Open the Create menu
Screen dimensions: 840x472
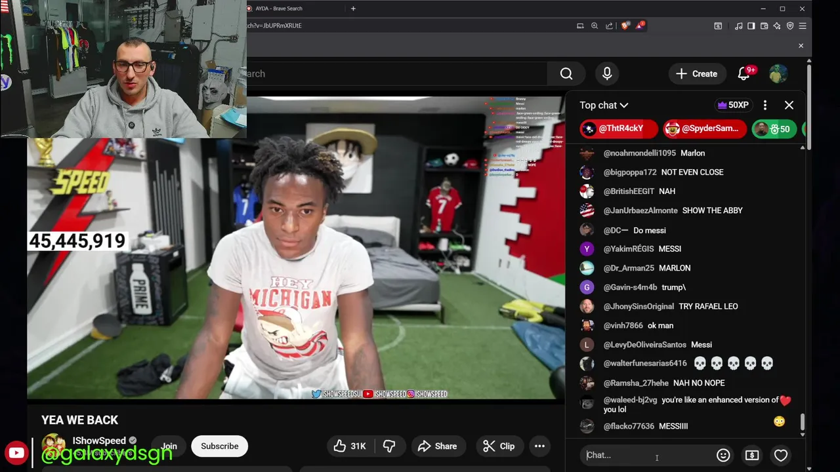(696, 74)
